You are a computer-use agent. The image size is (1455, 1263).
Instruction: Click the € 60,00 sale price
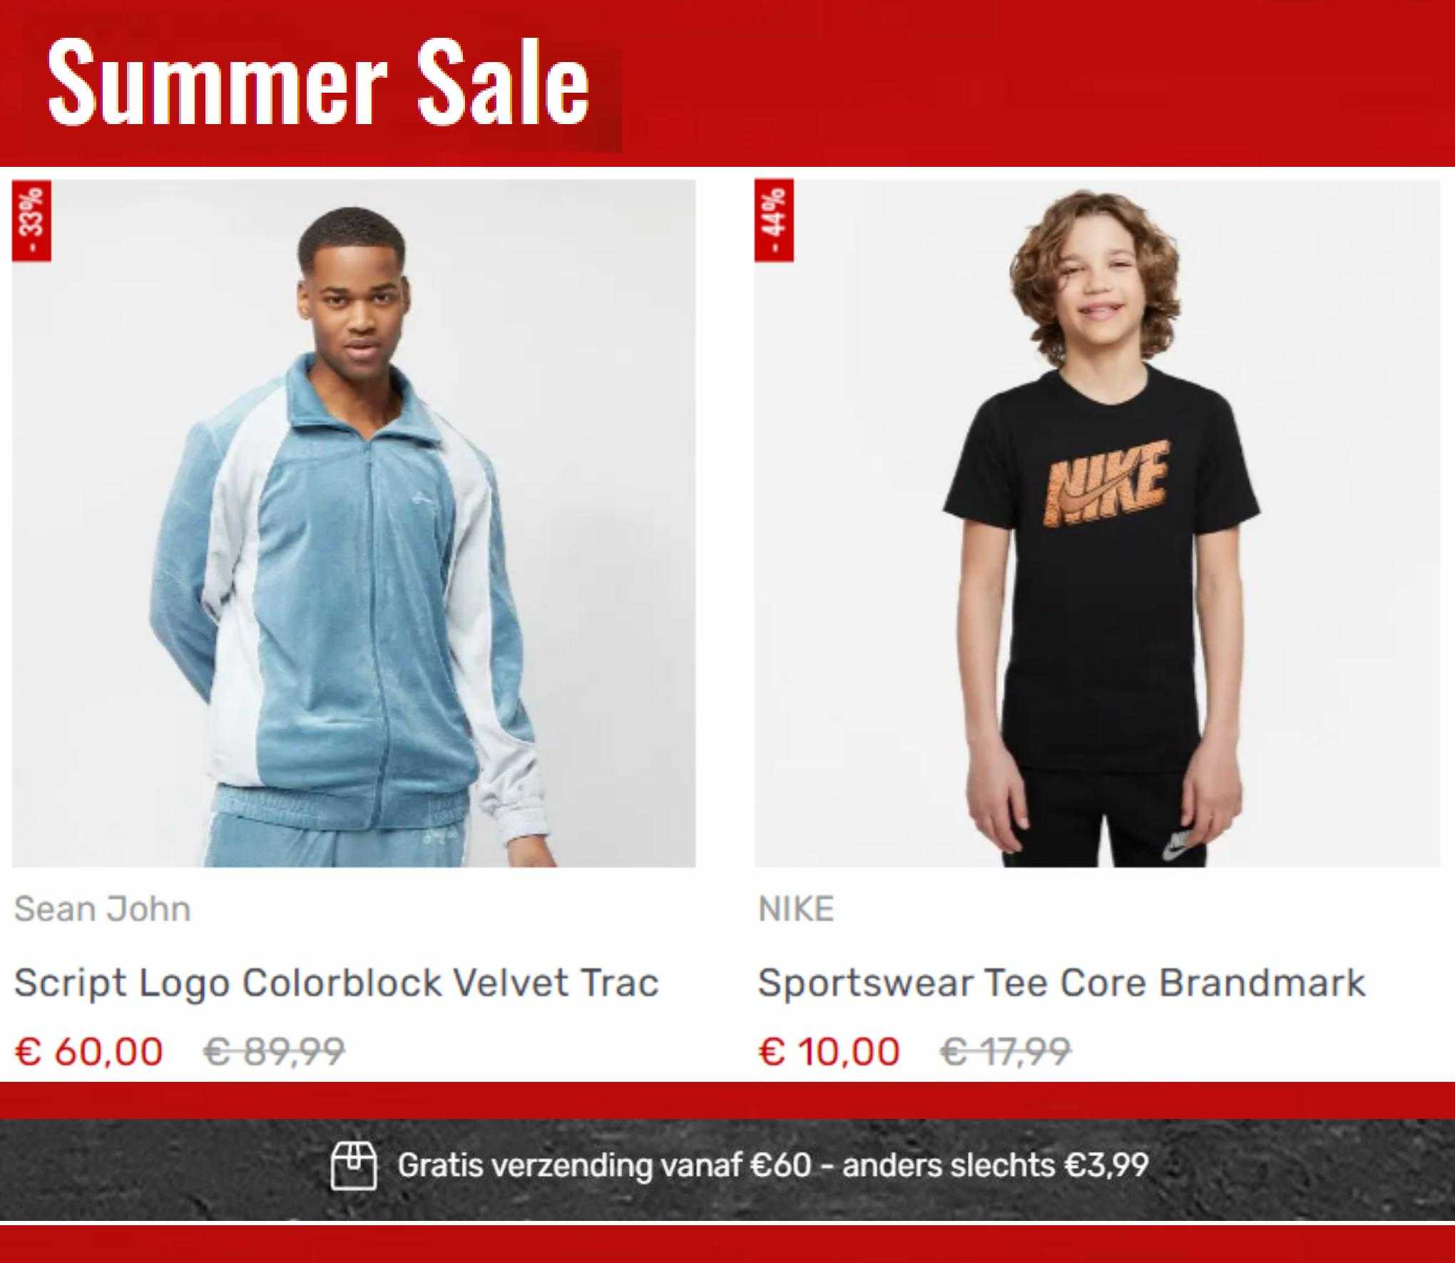pyautogui.click(x=89, y=1051)
